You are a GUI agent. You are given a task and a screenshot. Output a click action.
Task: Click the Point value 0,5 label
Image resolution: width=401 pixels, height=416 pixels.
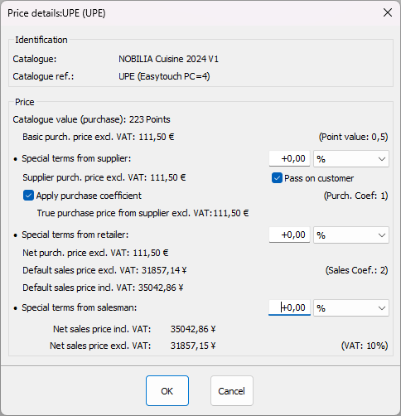click(354, 137)
